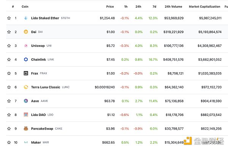This screenshot has width=228, height=149.
Task: Click the Lido Staked Ether coin icon
Action: click(x=26, y=18)
